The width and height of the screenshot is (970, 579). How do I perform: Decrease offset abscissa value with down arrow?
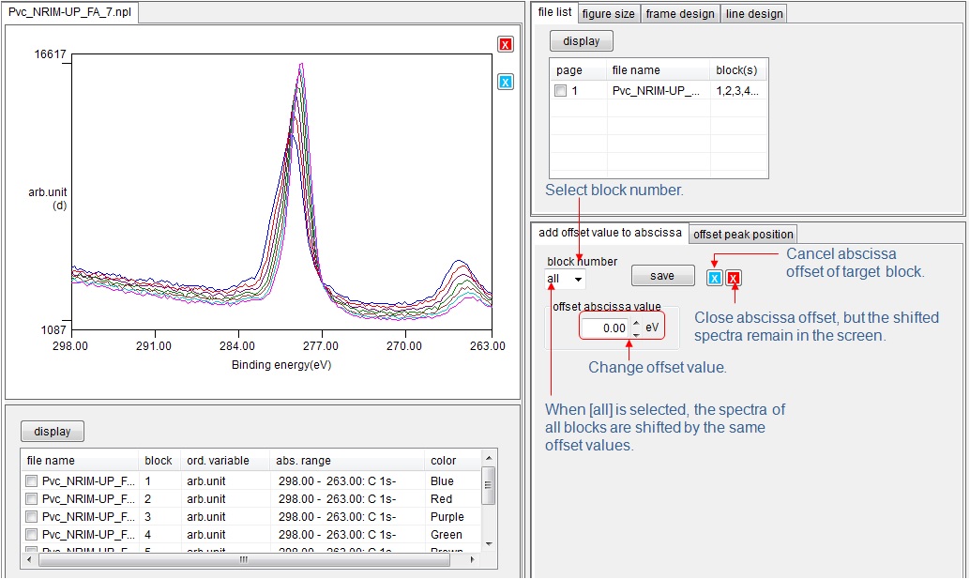click(637, 333)
